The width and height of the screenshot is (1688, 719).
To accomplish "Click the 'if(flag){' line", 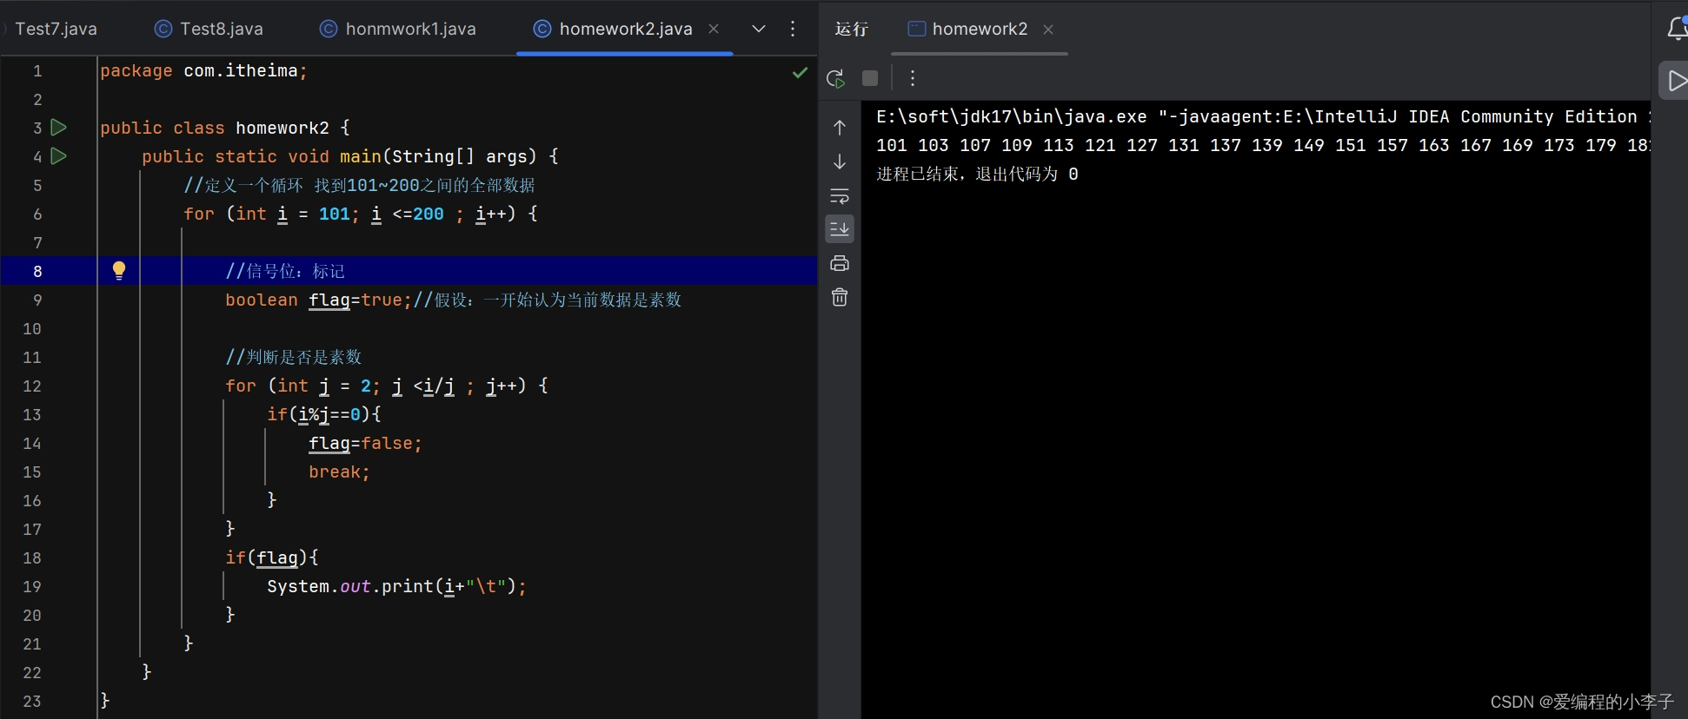I will (x=272, y=557).
